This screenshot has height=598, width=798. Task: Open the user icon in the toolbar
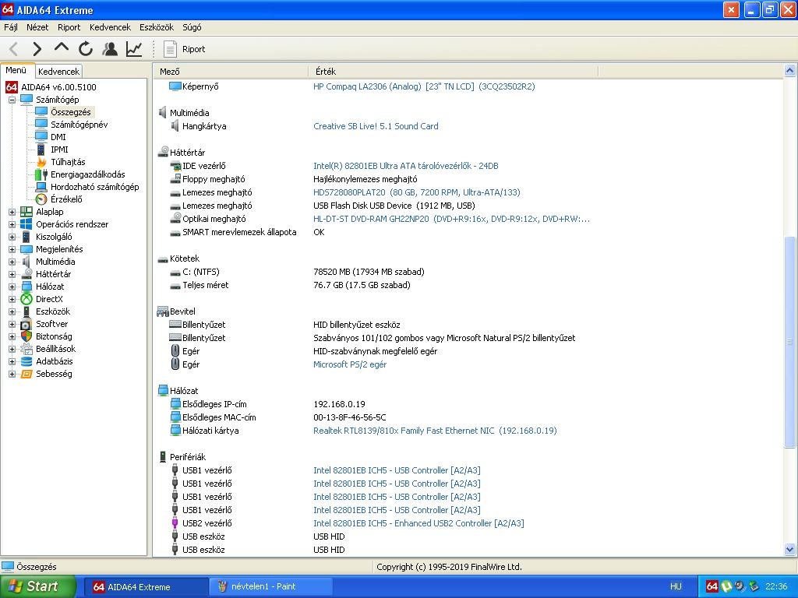point(109,49)
